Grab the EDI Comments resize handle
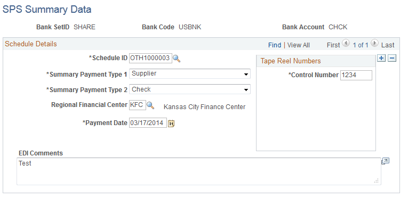Image resolution: width=408 pixels, height=198 pixels. [376, 181]
